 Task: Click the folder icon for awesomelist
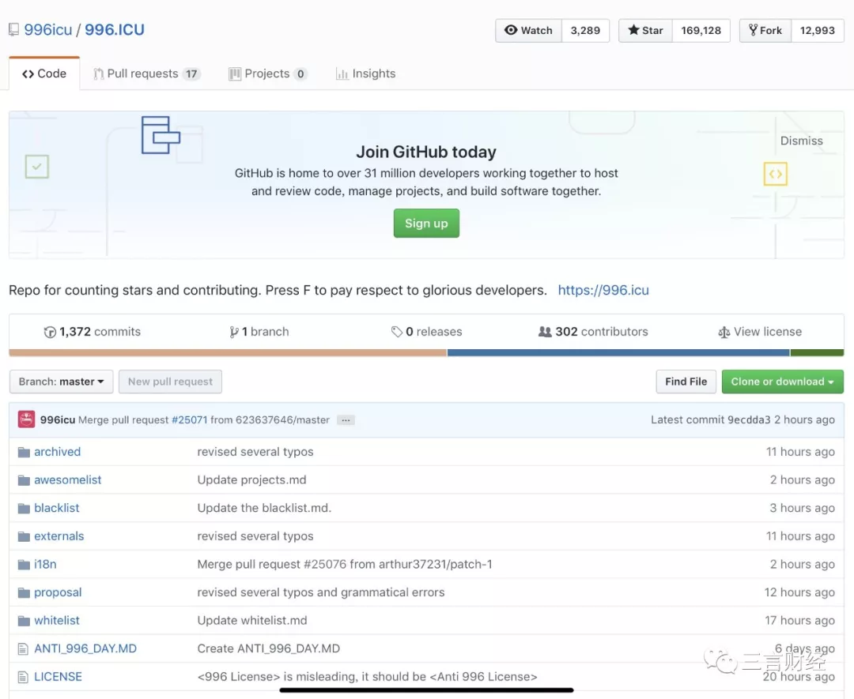[x=24, y=480]
